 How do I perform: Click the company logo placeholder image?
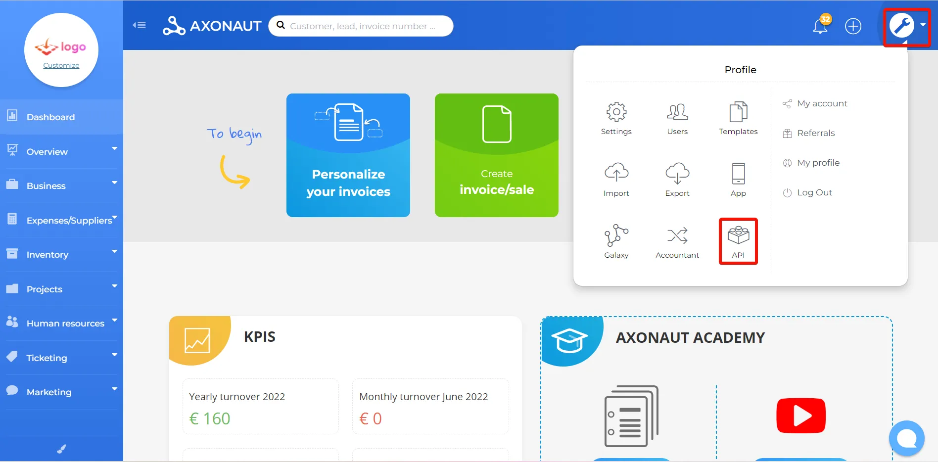60,47
